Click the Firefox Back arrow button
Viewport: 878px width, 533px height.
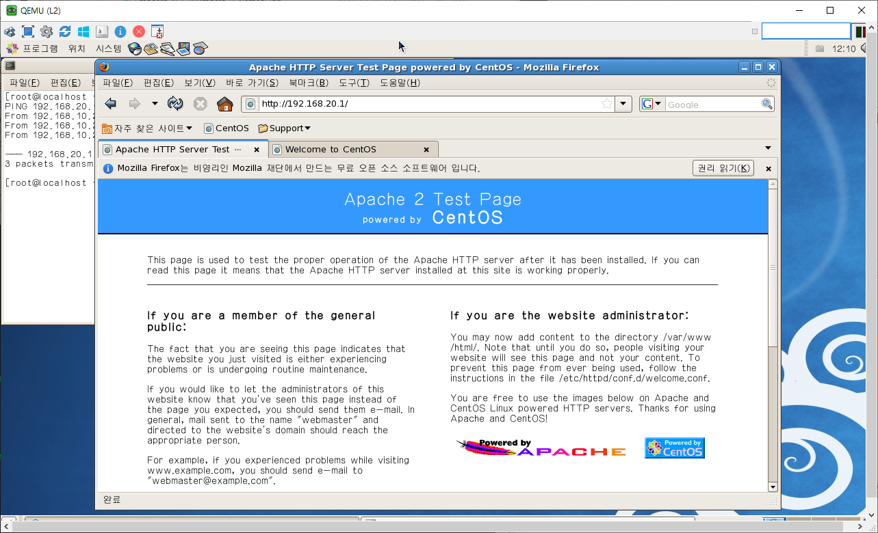pyautogui.click(x=110, y=104)
